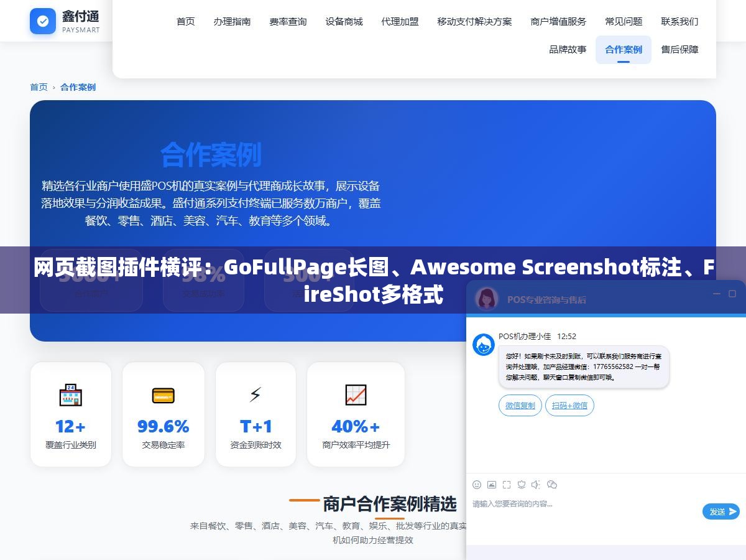
Task: Click the 99.6% 交易稳定率 stat card
Action: click(x=163, y=414)
